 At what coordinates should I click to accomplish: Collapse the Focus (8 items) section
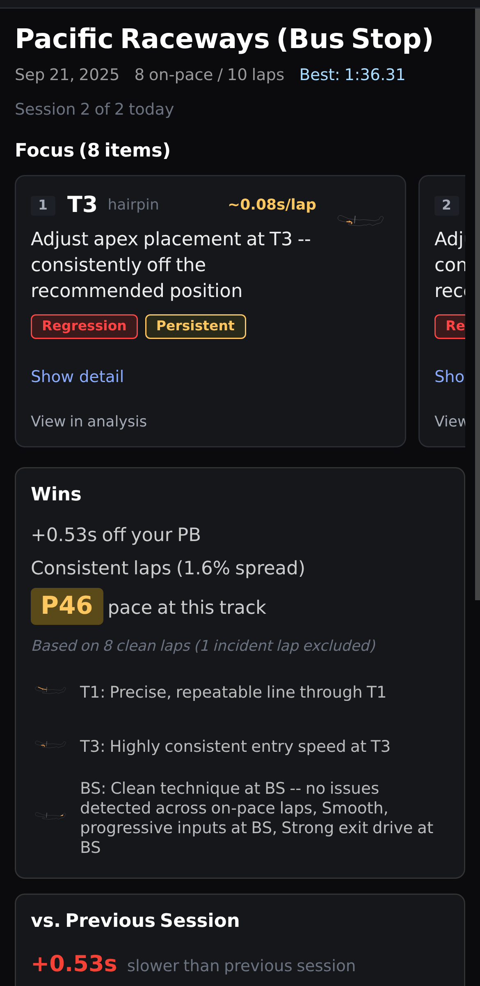(x=92, y=150)
